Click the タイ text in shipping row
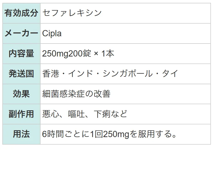The width and height of the screenshot is (213, 177). 170,74
